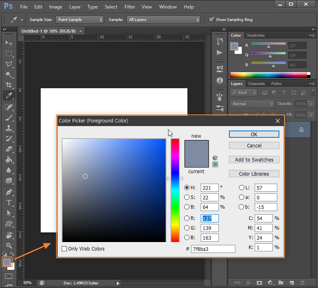Select the Move tool
Screen dimensions: 318x288
tap(9, 43)
